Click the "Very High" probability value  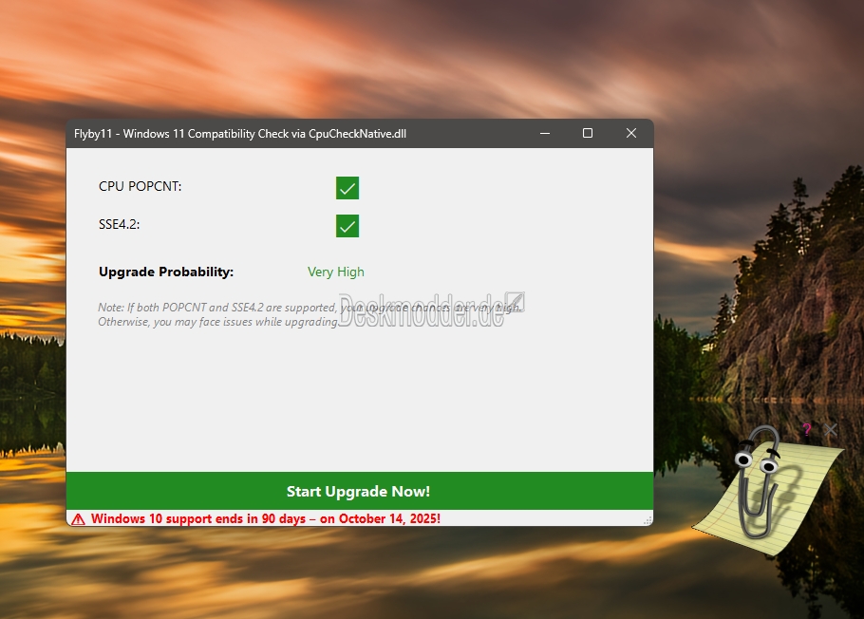[335, 272]
